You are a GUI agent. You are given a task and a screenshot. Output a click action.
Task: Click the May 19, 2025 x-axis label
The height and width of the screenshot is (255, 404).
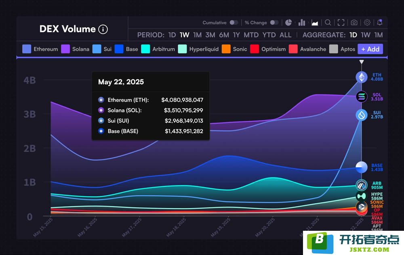click(x=221, y=227)
